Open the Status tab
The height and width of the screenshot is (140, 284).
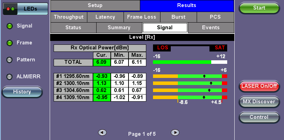tap(73, 28)
